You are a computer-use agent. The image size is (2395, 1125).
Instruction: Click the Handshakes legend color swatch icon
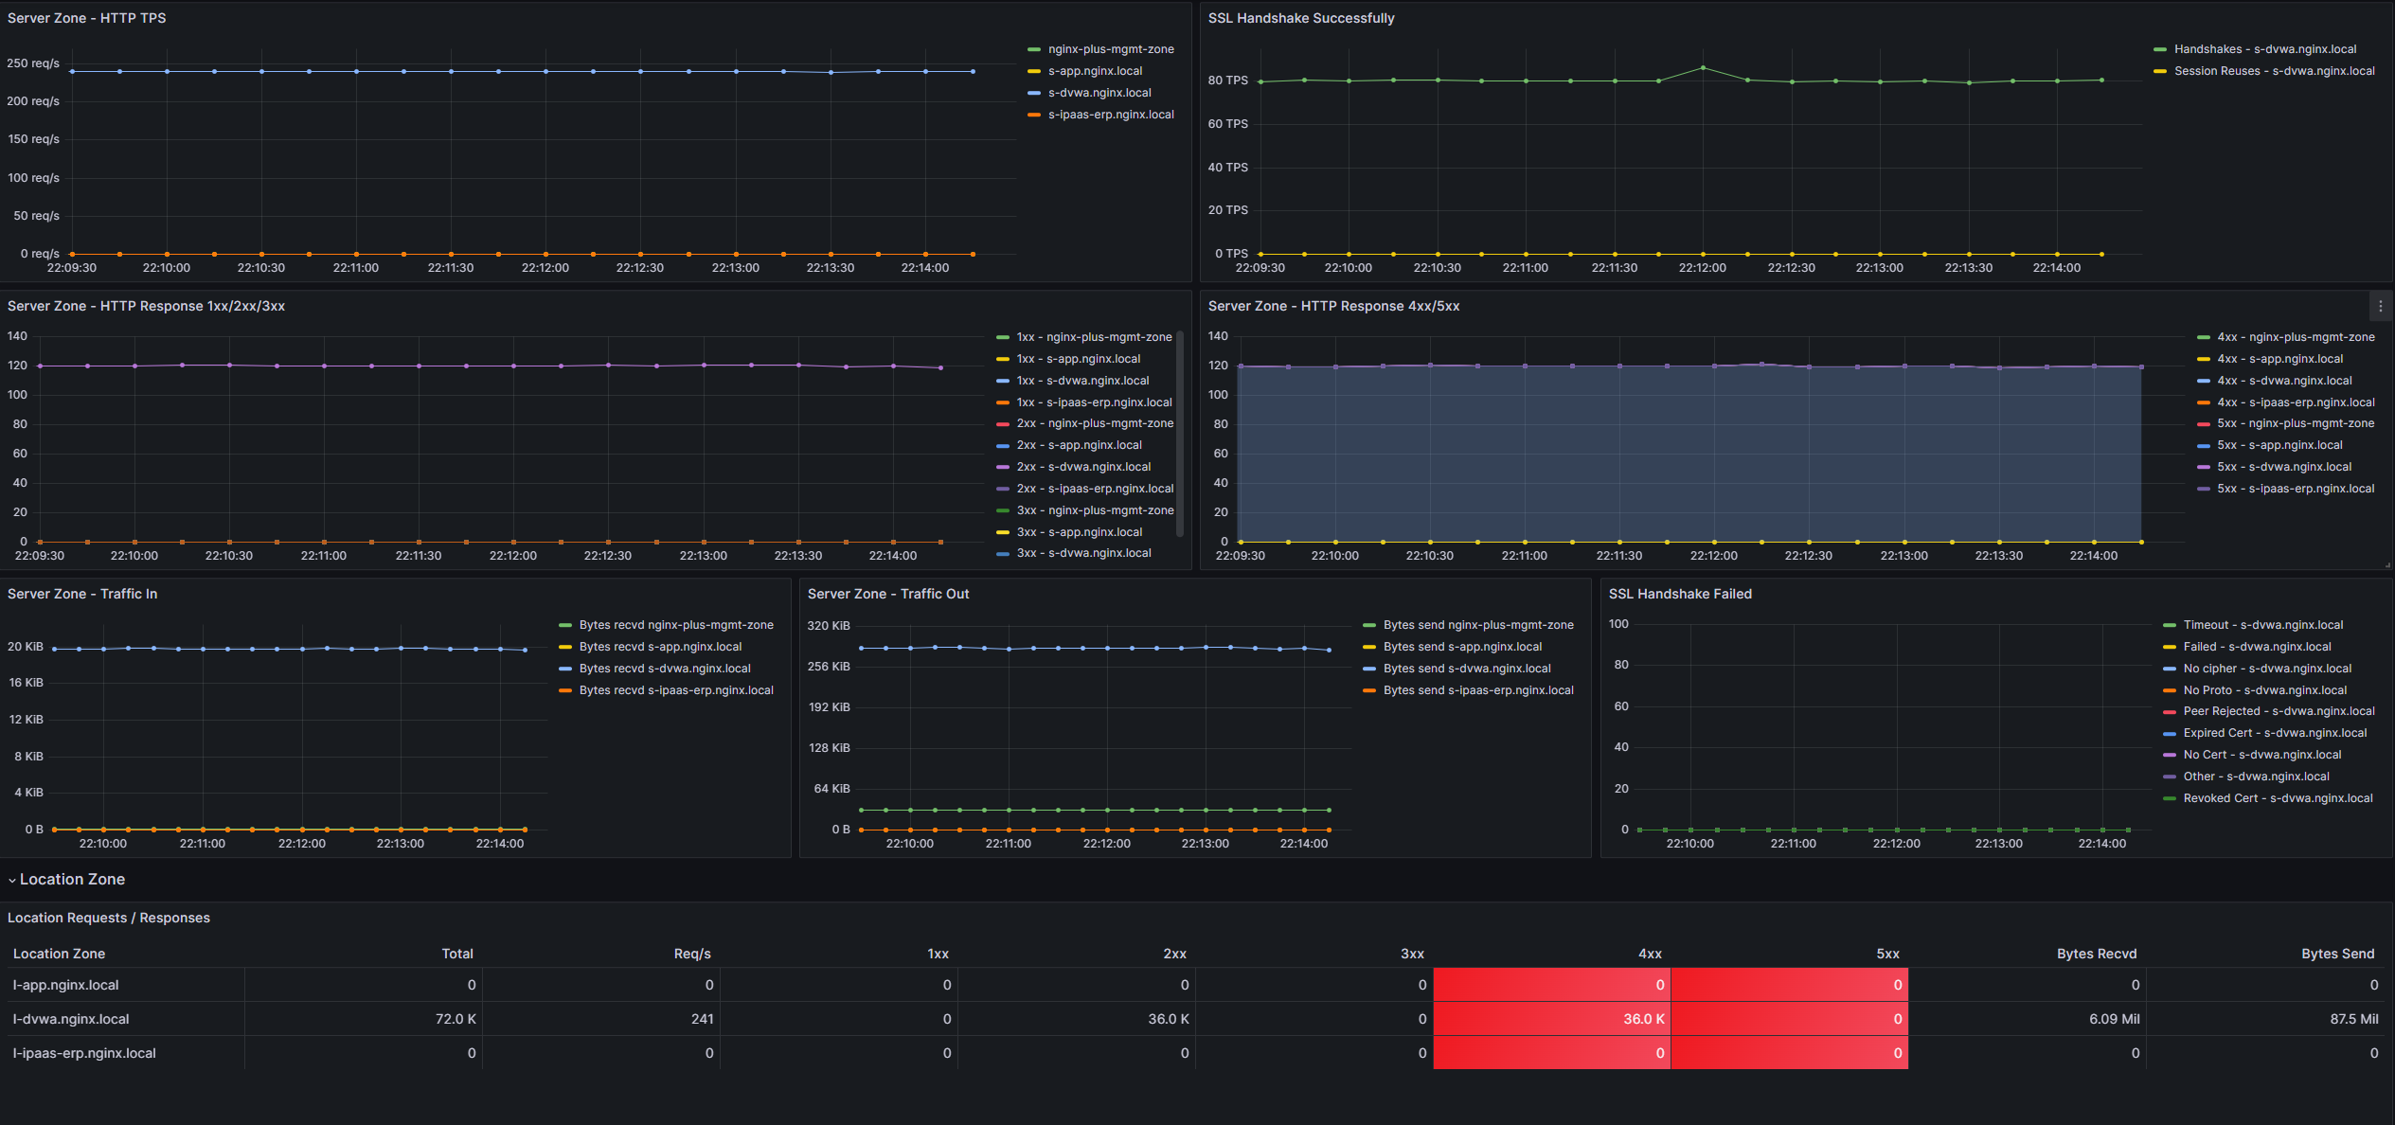pos(2159,49)
